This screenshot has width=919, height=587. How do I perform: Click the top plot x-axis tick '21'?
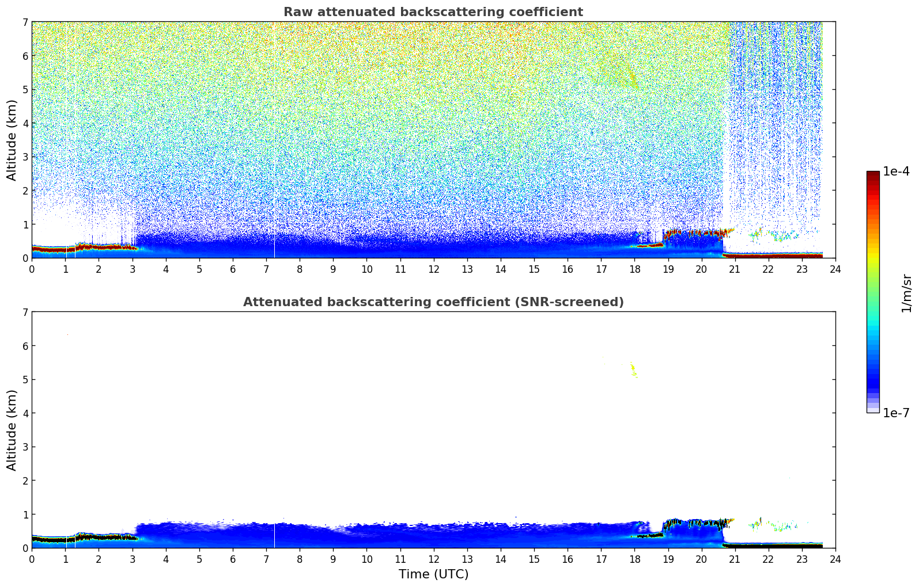735,269
